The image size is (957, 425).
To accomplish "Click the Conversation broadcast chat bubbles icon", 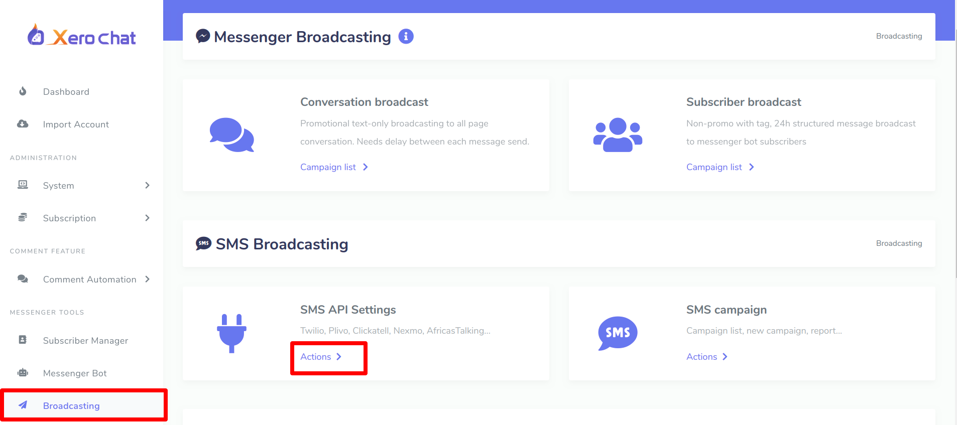I will [231, 135].
